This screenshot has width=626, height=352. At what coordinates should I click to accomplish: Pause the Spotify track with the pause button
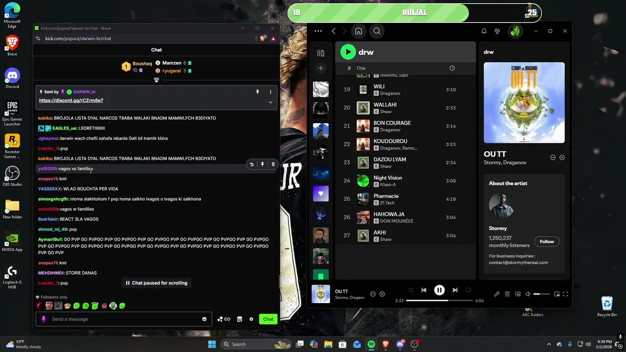click(439, 290)
